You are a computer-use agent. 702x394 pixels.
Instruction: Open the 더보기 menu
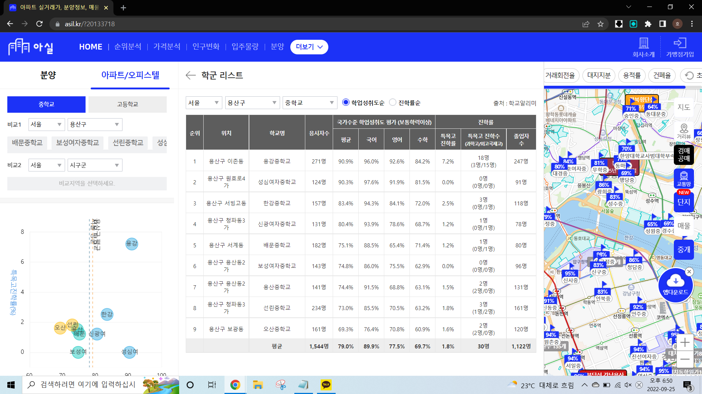point(309,47)
